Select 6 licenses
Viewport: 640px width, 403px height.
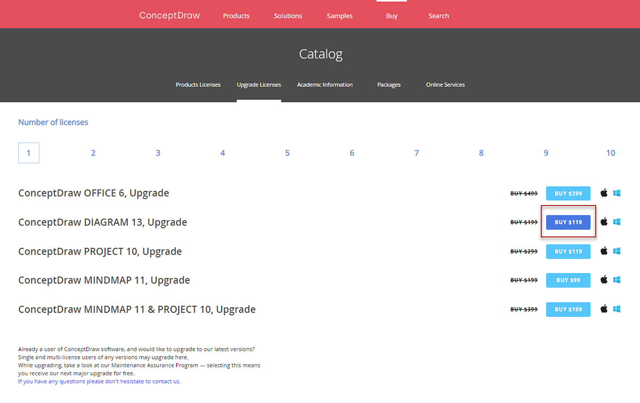[x=352, y=153]
